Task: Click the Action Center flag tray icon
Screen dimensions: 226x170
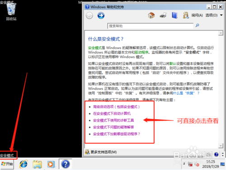Action: click(191, 165)
